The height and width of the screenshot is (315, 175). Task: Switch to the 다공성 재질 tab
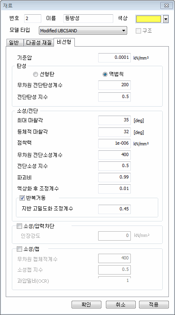(39, 42)
